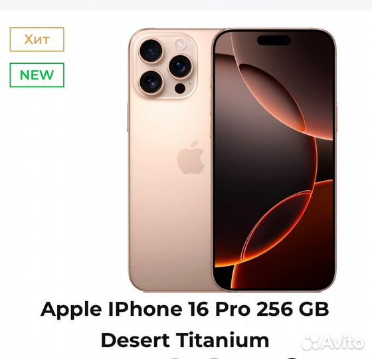Click the gold "Хит" badge
This screenshot has height=359, width=372.
(37, 39)
